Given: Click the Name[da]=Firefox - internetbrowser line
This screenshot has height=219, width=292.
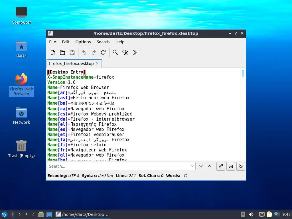Looking at the screenshot, I should point(91,119).
